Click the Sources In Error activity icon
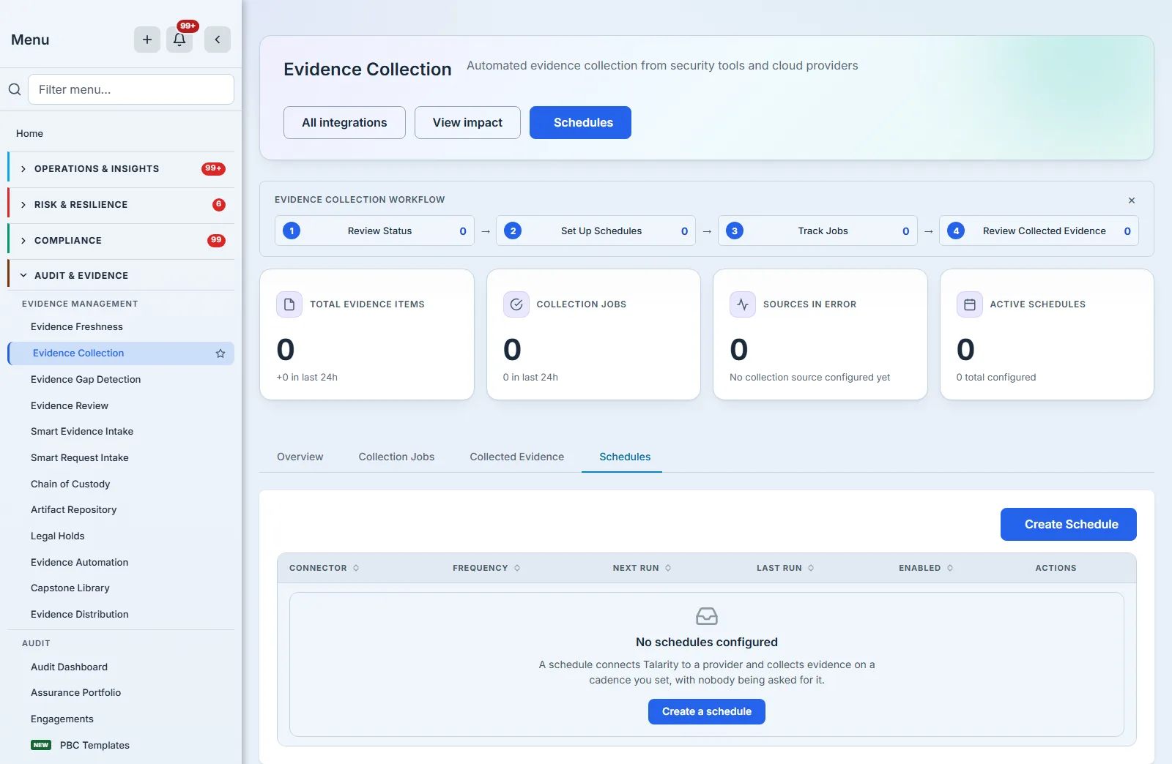Screen dimensions: 1172x764 743,304
